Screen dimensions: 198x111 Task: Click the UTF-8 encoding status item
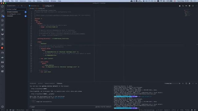(x=174, y=110)
